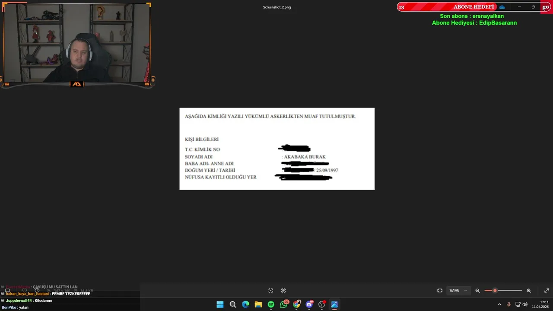Image resolution: width=553 pixels, height=311 pixels.
Task: Click the visual search icon in Photos toolbar
Action: click(x=270, y=291)
